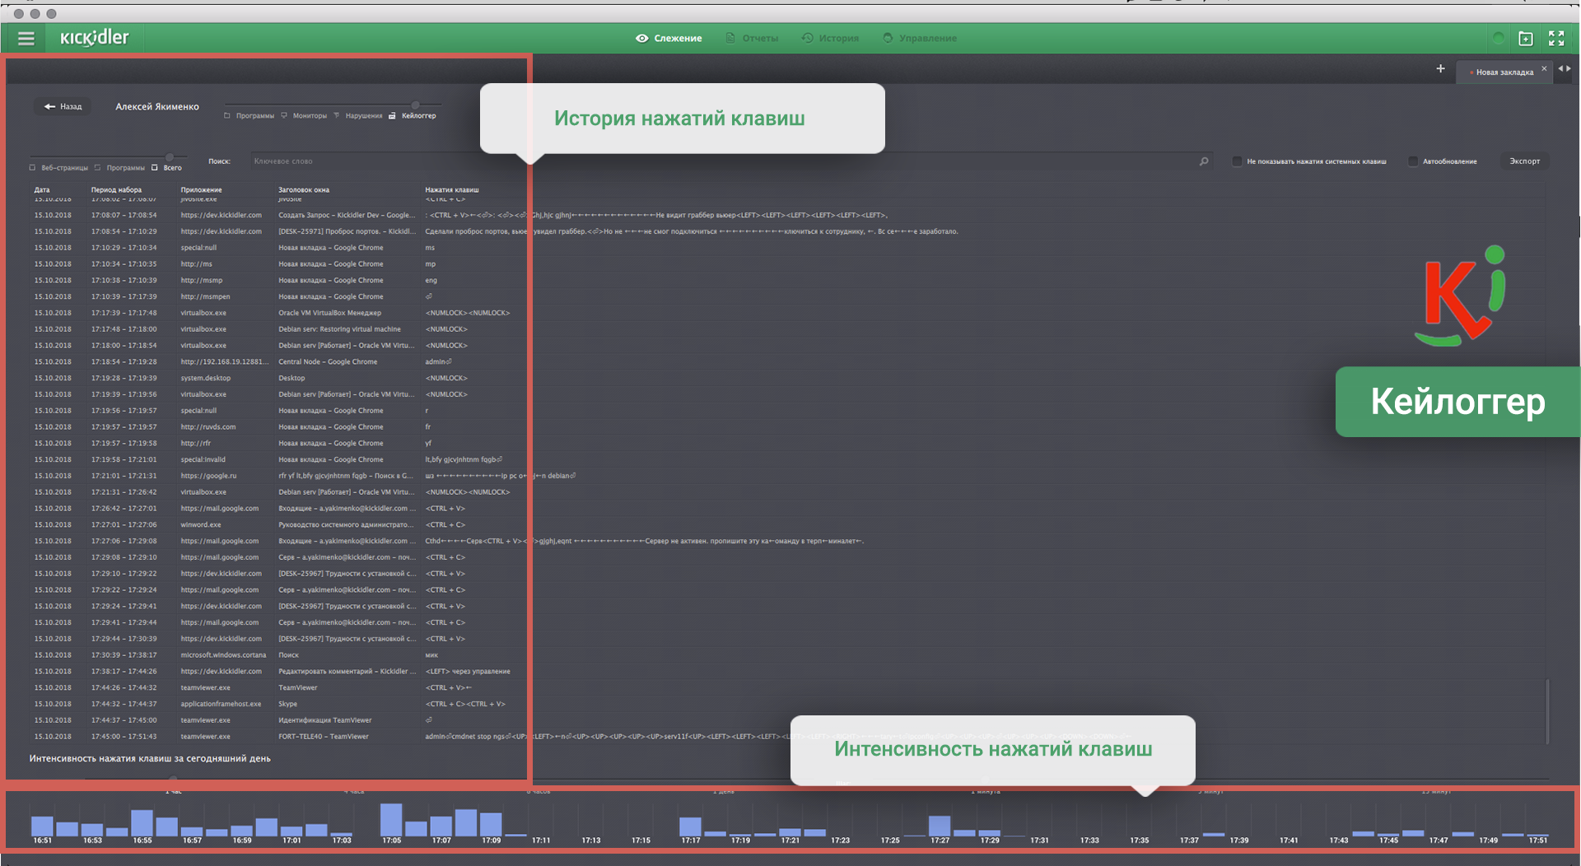This screenshot has height=866, width=1581.
Task: Select the Нарушения view option
Action: (358, 116)
